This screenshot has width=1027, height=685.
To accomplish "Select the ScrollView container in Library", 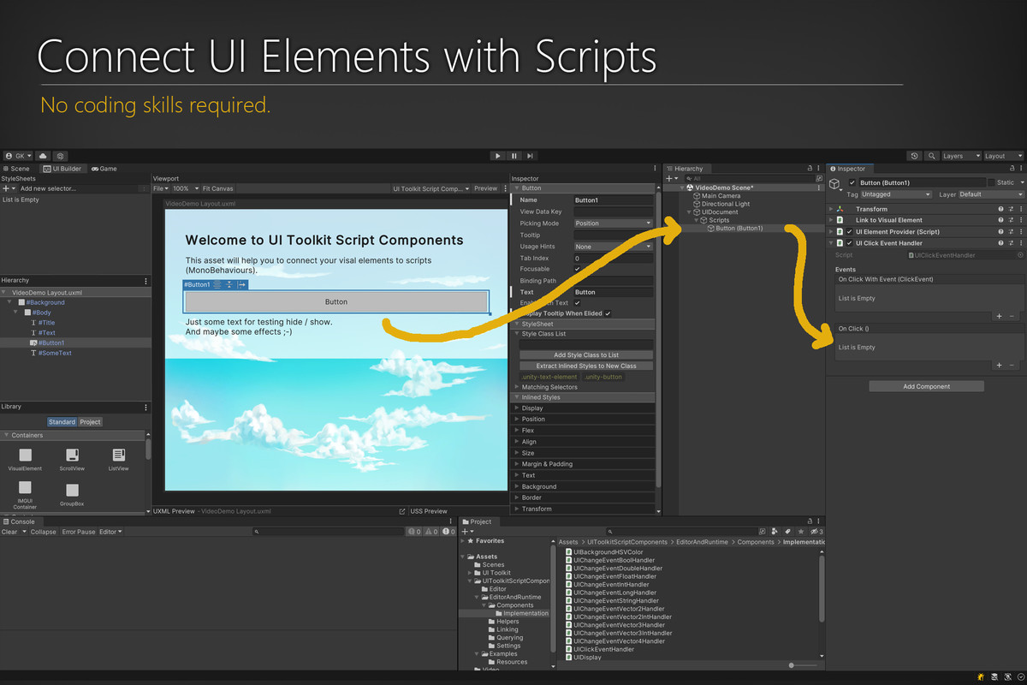I will [72, 458].
